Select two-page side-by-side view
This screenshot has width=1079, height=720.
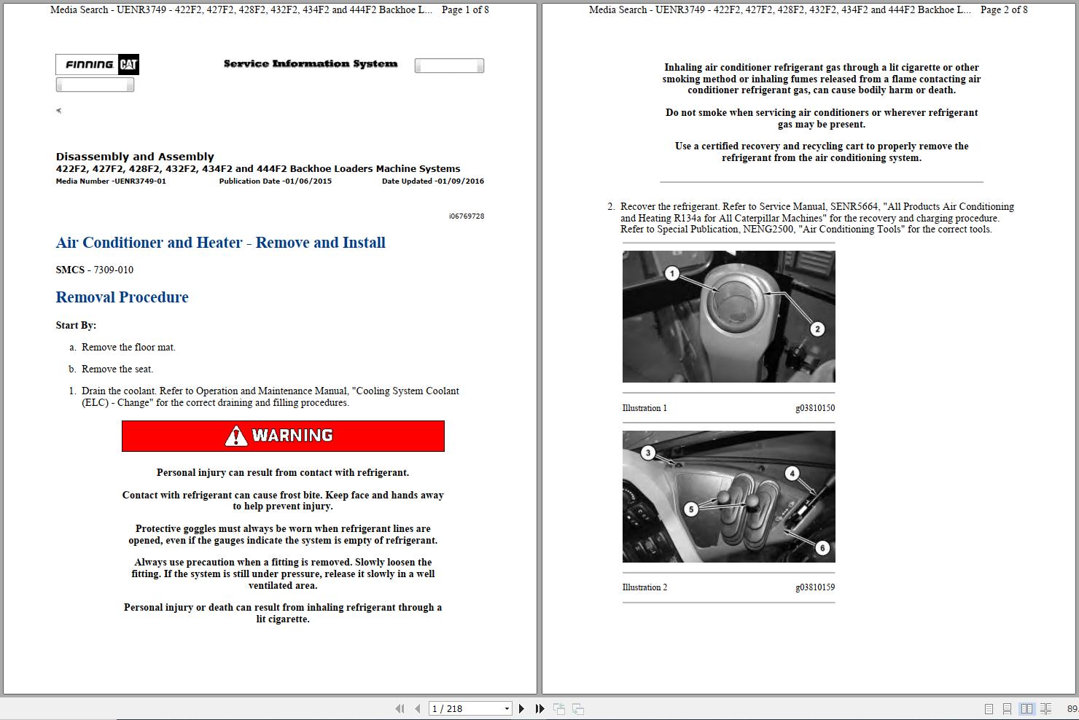click(1028, 708)
